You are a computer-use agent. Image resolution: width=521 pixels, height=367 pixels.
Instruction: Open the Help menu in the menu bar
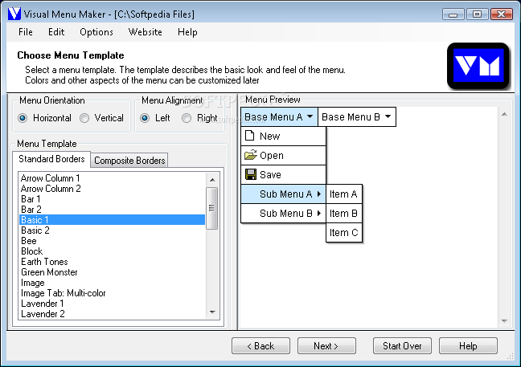point(187,32)
